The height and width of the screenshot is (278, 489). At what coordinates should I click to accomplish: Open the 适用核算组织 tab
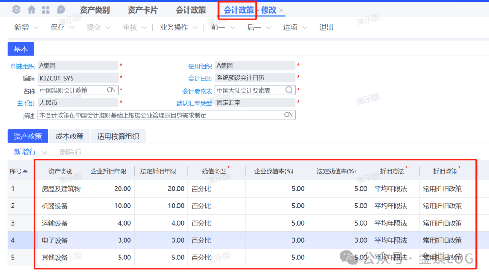[118, 136]
